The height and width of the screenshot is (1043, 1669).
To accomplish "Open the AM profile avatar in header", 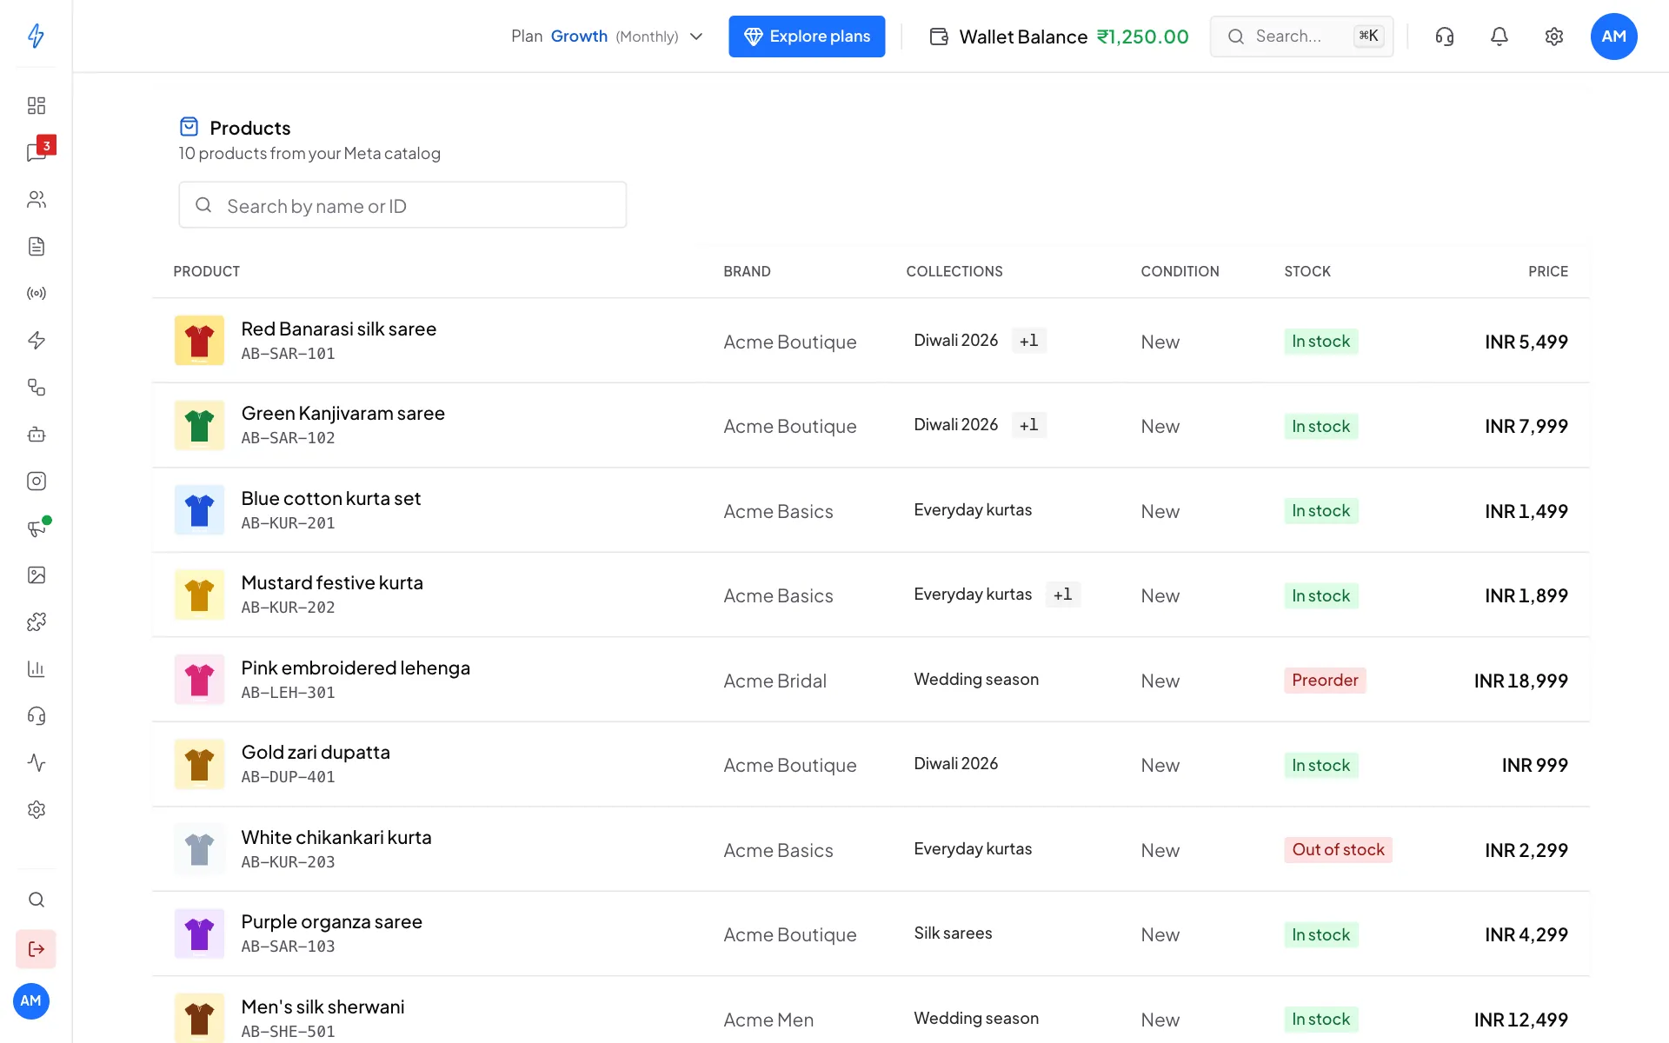I will [x=1613, y=37].
